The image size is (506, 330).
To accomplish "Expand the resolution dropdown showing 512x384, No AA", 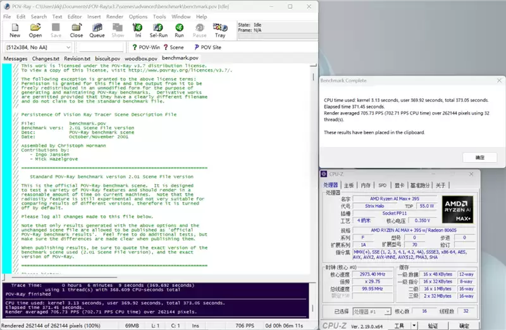I will [38, 48].
